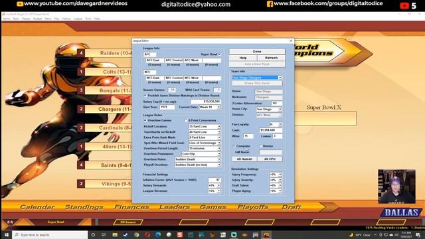Image resolution: width=425 pixels, height=239 pixels.
Task: Click the Start Year input field
Action: tap(167, 108)
